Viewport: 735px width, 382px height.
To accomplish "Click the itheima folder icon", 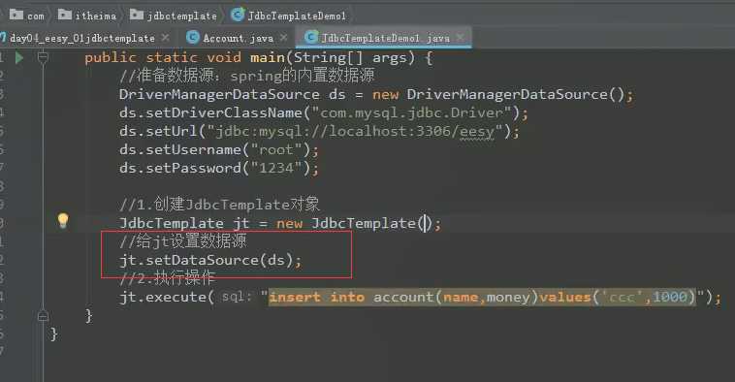I will coord(65,15).
